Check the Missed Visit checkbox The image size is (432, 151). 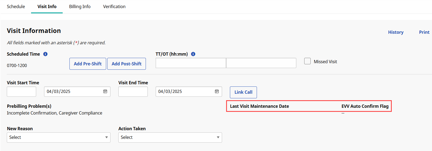pos(307,61)
